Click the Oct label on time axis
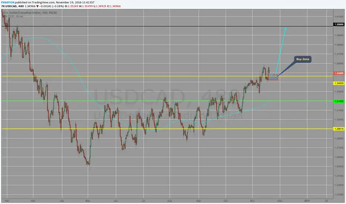This screenshot has width=346, height=204. tap(225, 201)
